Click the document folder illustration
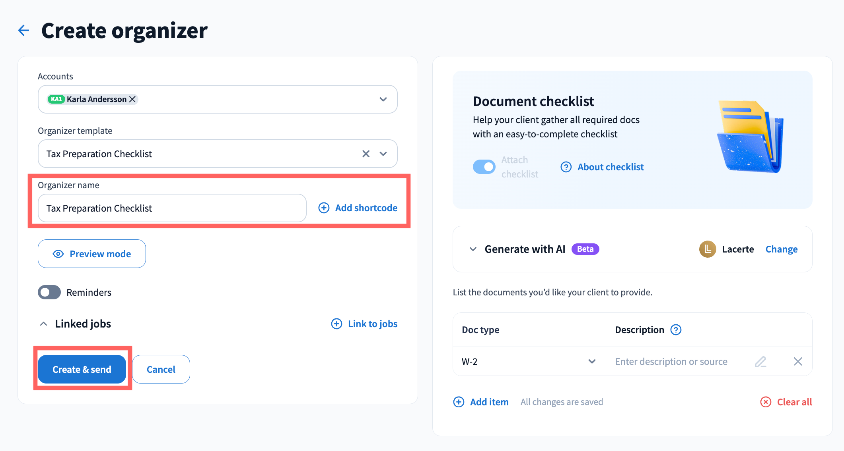Screen dimensions: 844x451 point(750,137)
